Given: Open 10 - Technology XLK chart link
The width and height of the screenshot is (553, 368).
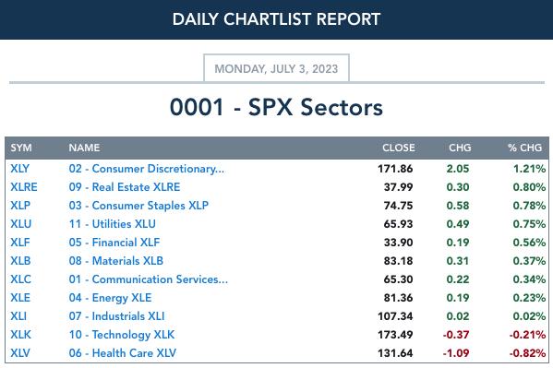Looking at the screenshot, I should tap(122, 335).
